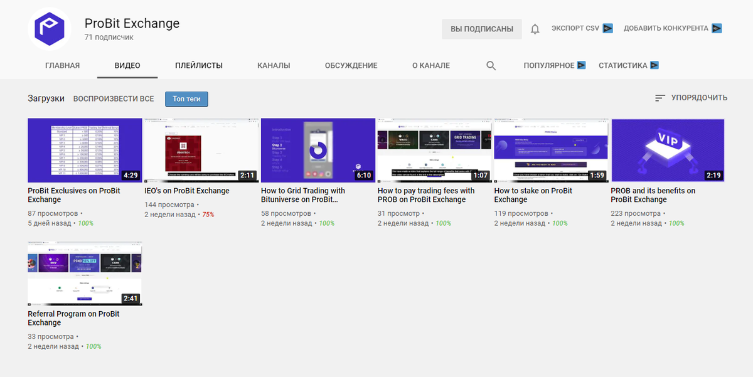Open Grid Trading with Bituniverse thumbnail

click(x=318, y=151)
